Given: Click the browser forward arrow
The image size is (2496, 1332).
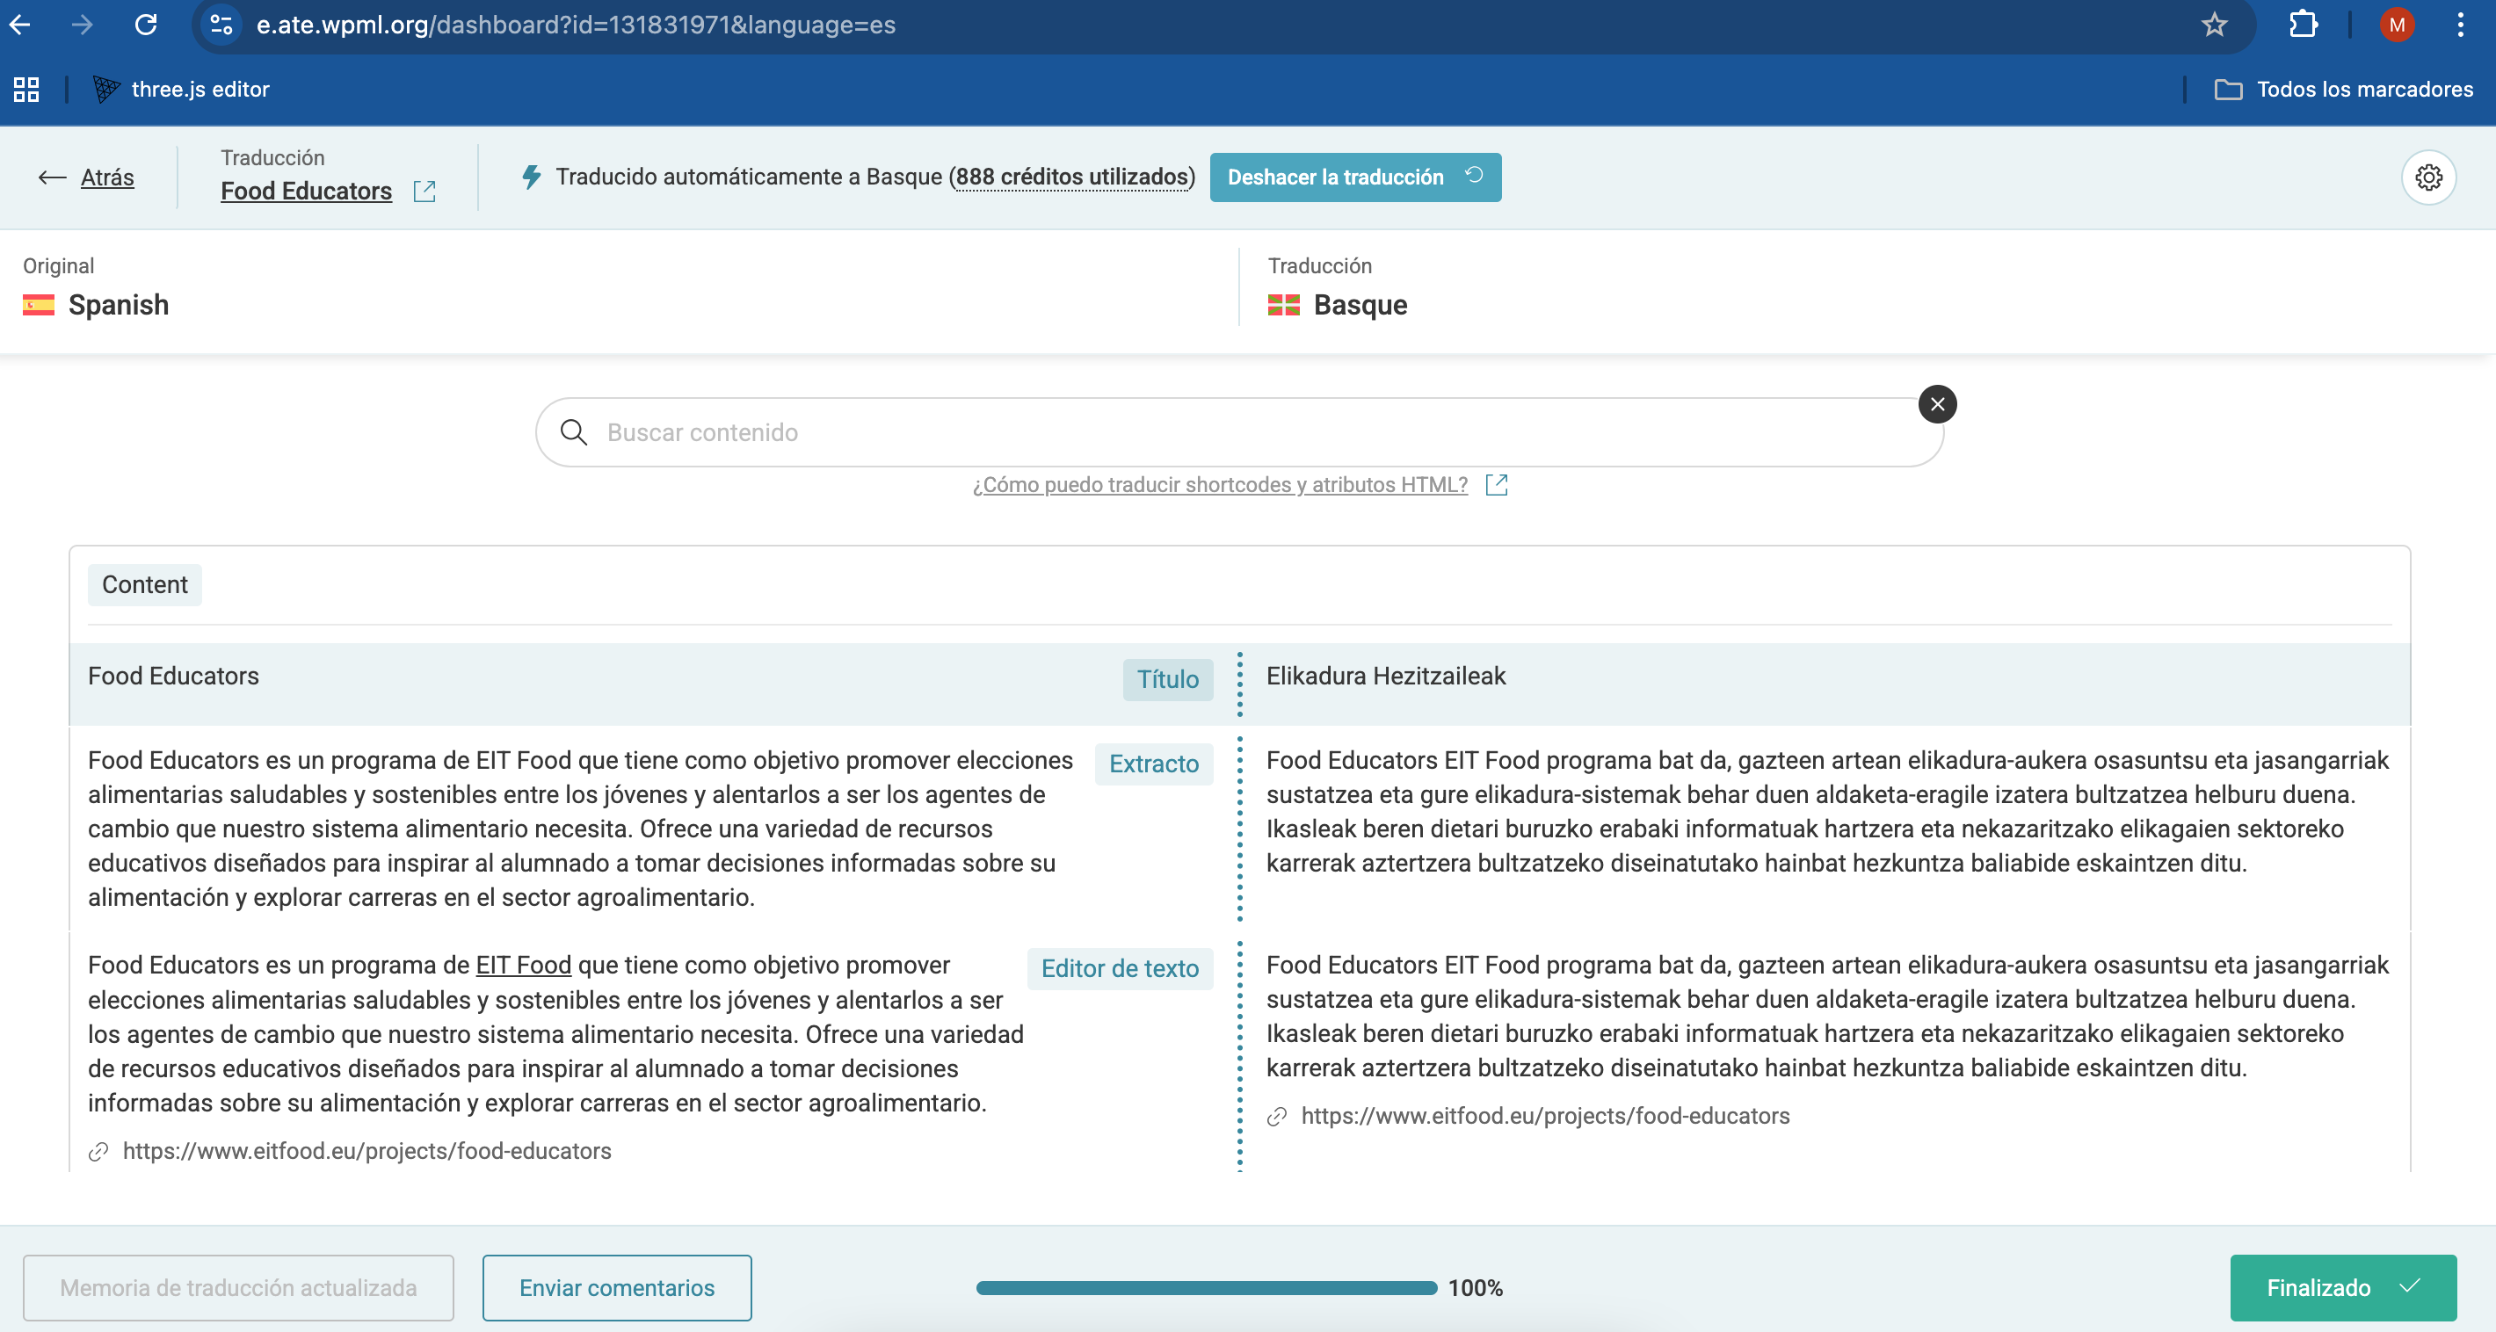Looking at the screenshot, I should click(x=83, y=25).
